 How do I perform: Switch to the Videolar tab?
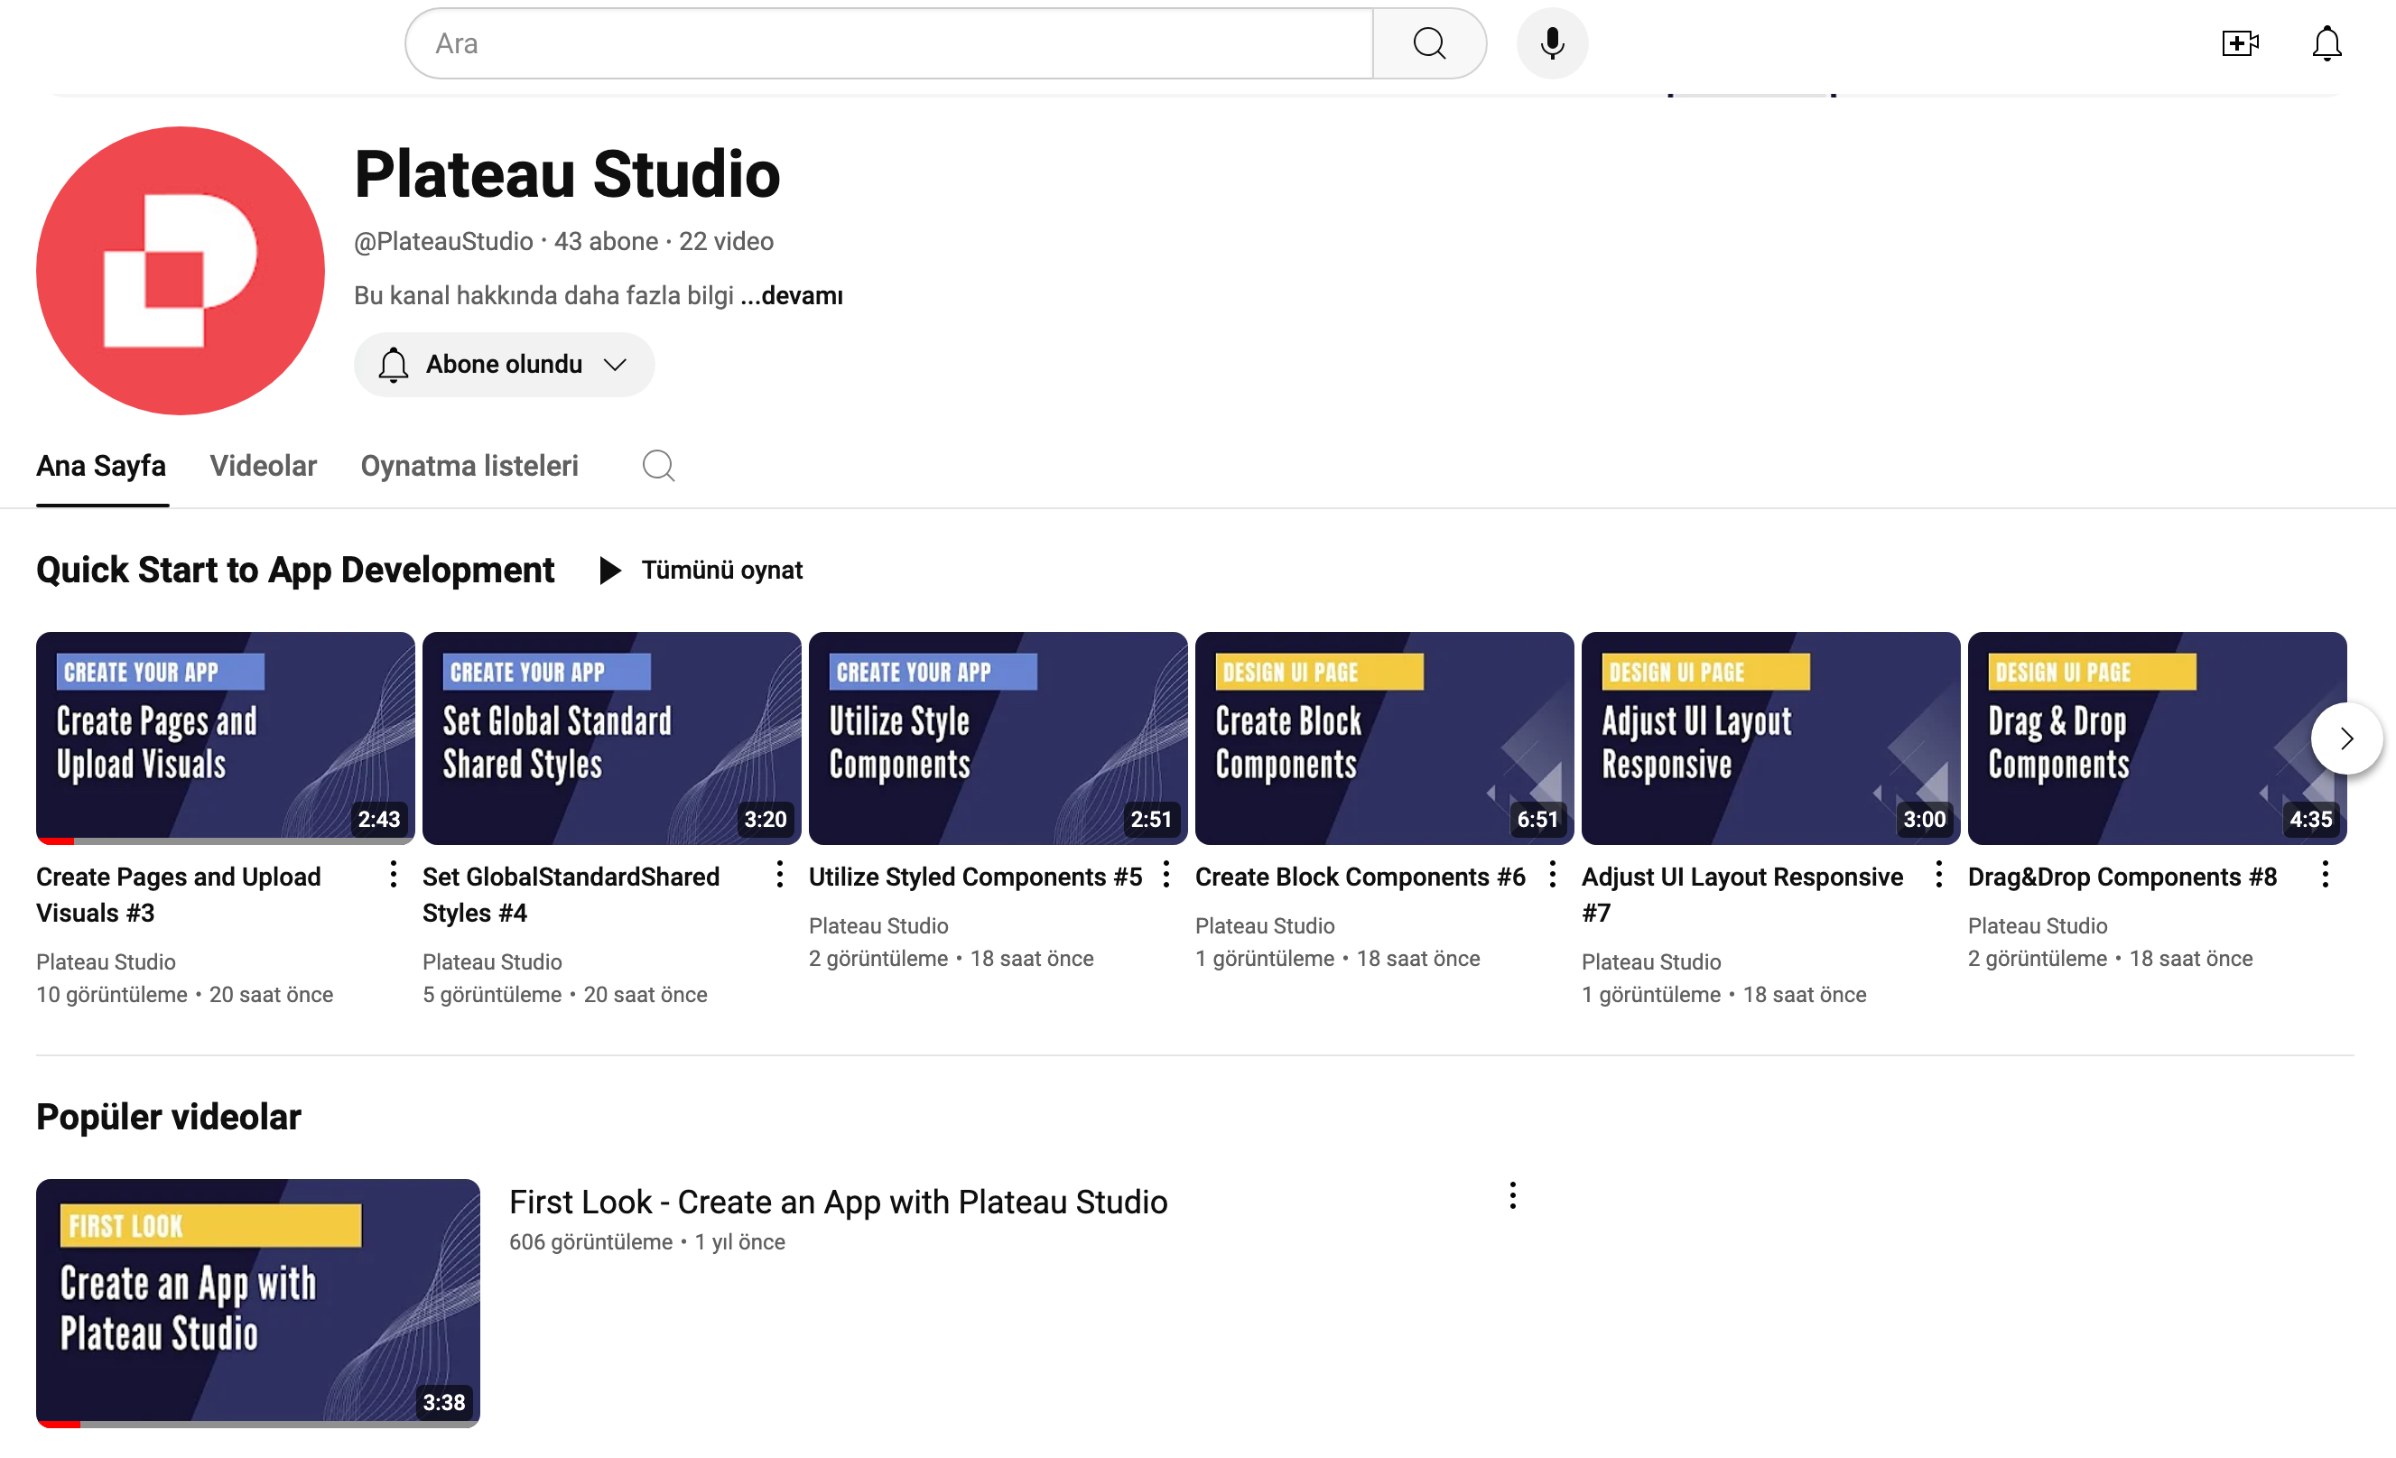click(x=263, y=466)
